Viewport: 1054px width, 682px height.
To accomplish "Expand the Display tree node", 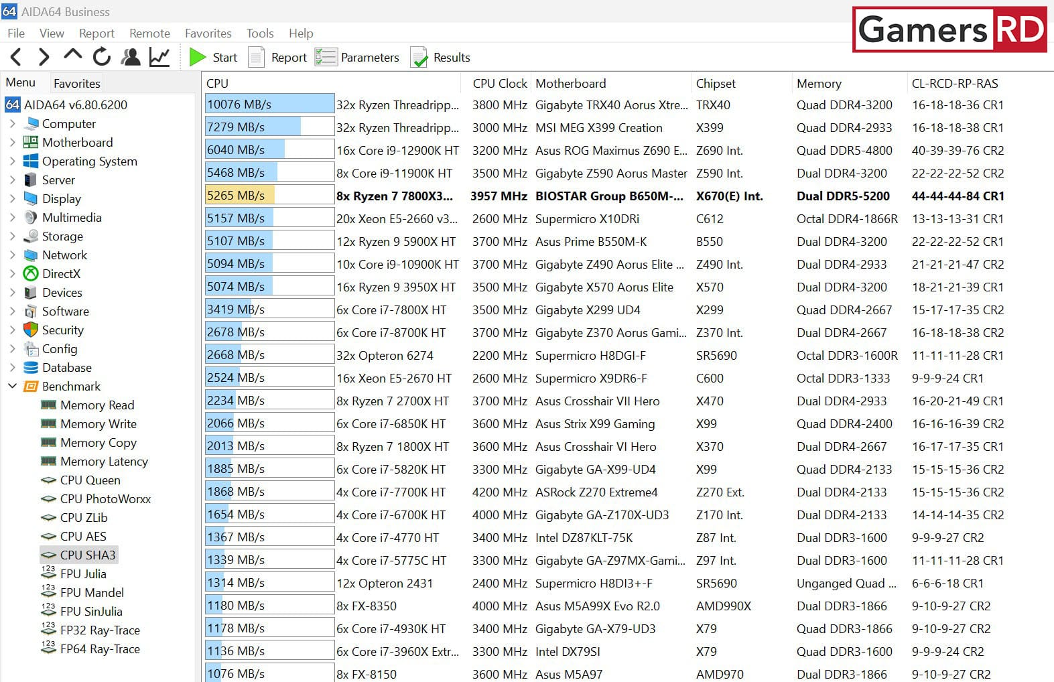I will point(12,199).
